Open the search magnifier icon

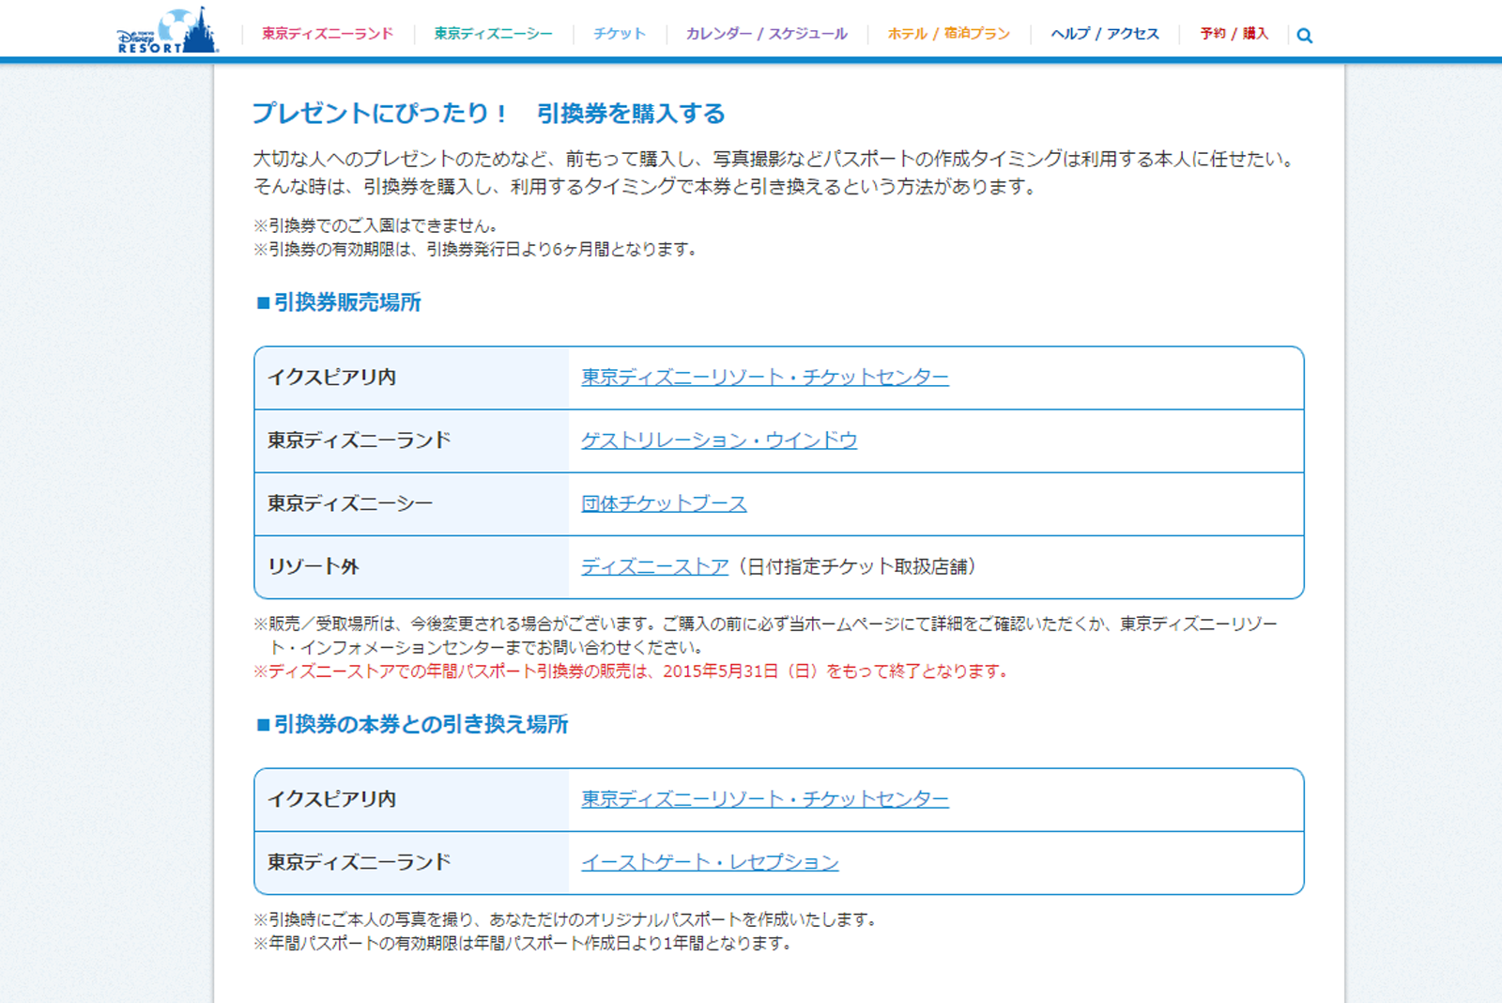(x=1304, y=36)
